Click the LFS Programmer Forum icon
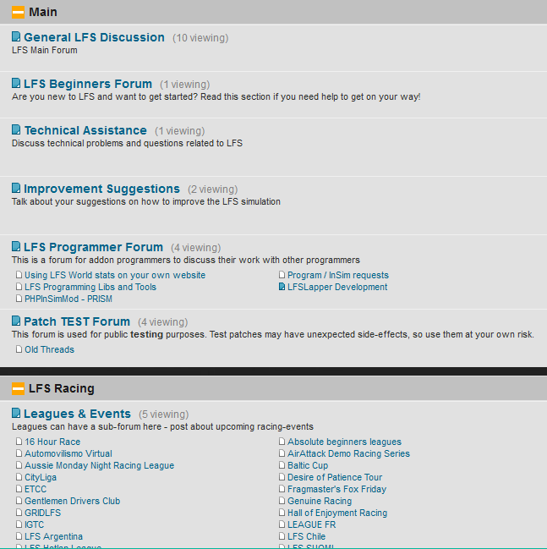Viewport: 547px width, 549px height. coord(16,246)
